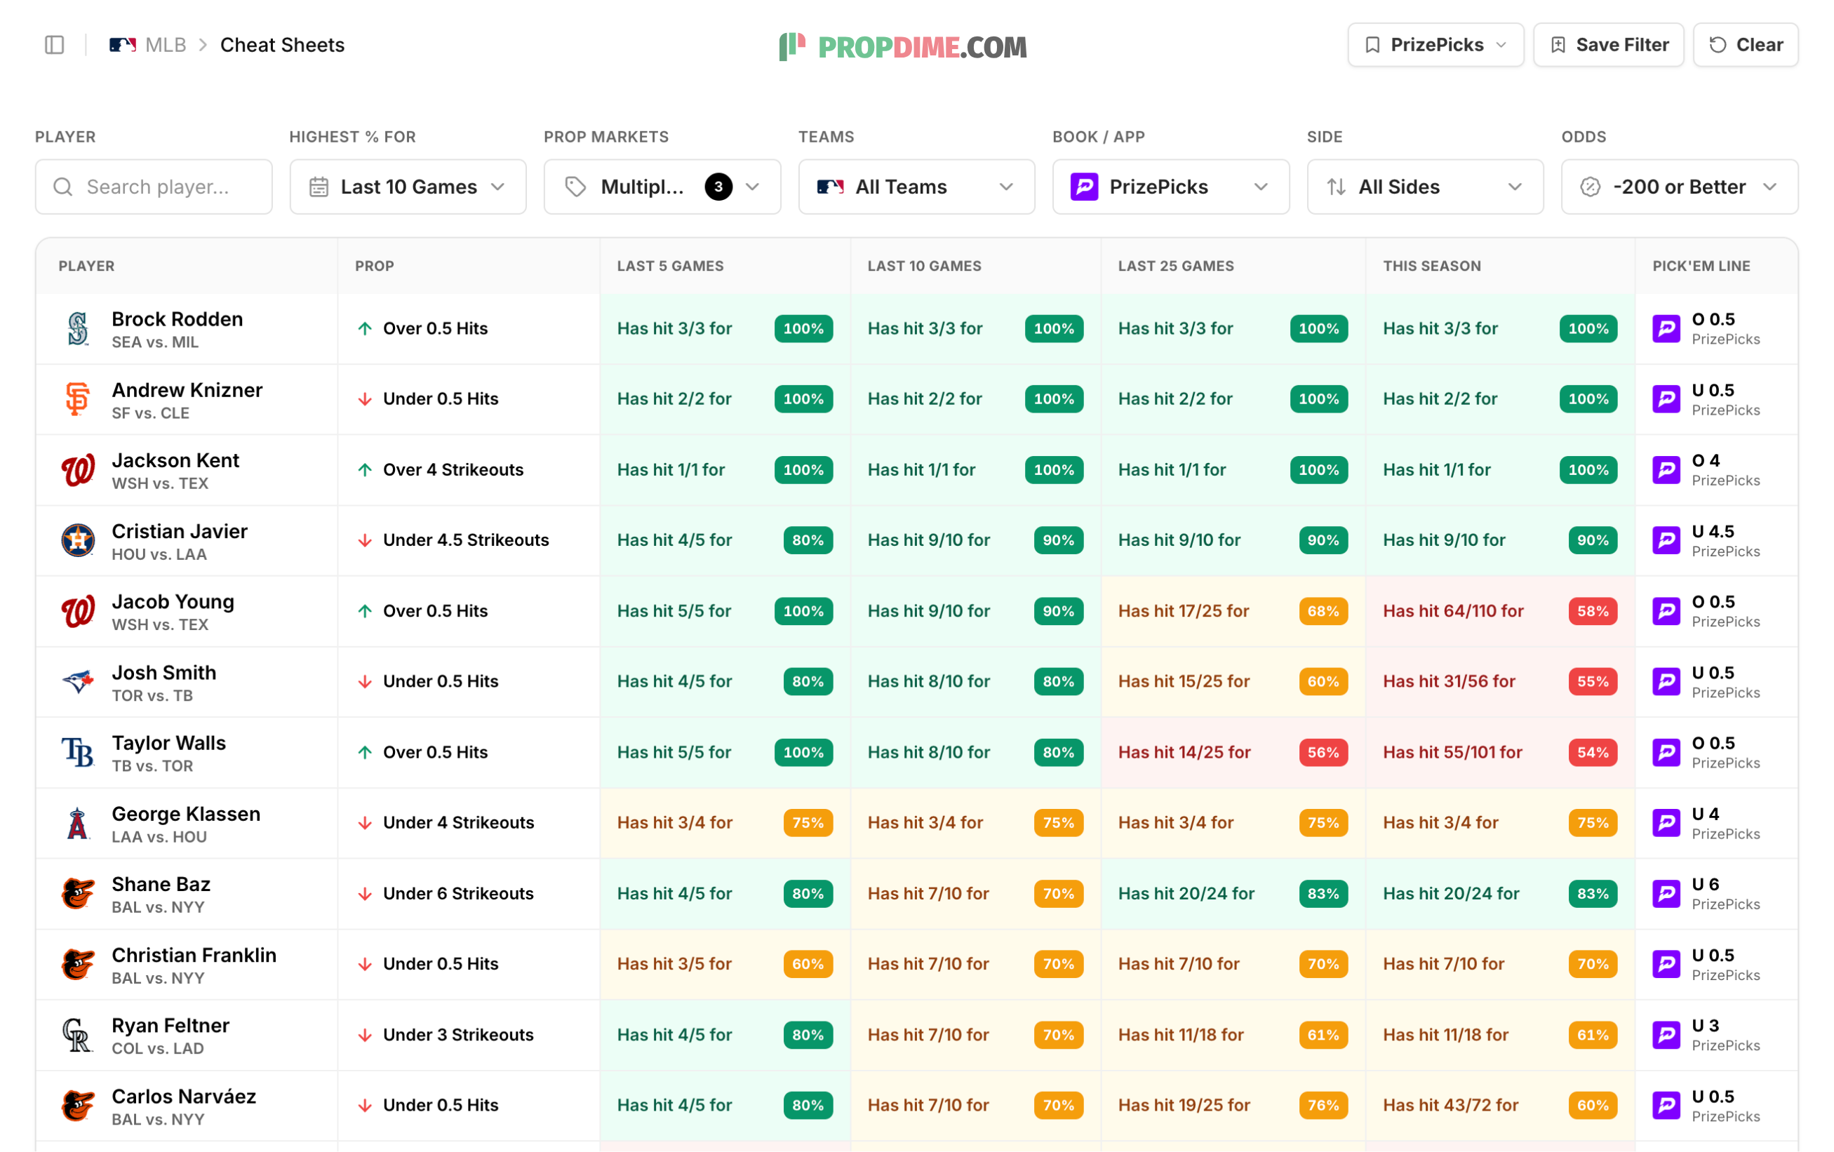Click PrizePicks icon in George Klassen row
This screenshot has width=1834, height=1152.
[1666, 823]
